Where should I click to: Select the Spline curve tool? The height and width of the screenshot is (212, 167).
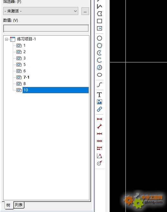click(x=100, y=85)
